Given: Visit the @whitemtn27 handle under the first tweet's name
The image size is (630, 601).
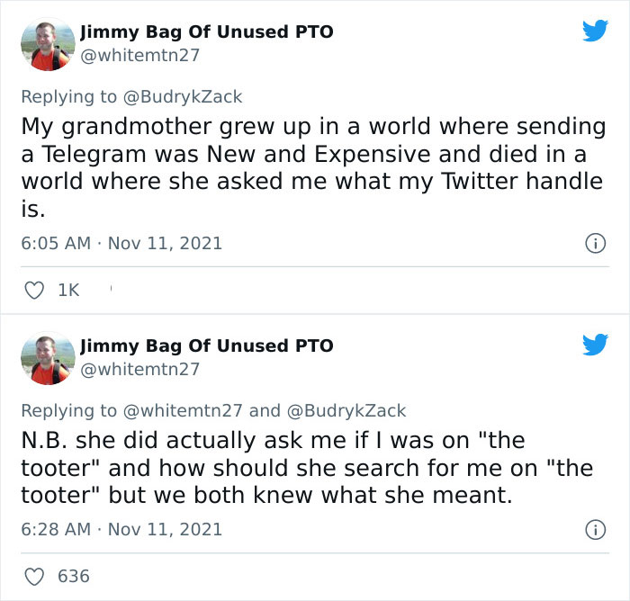Looking at the screenshot, I should pyautogui.click(x=139, y=55).
